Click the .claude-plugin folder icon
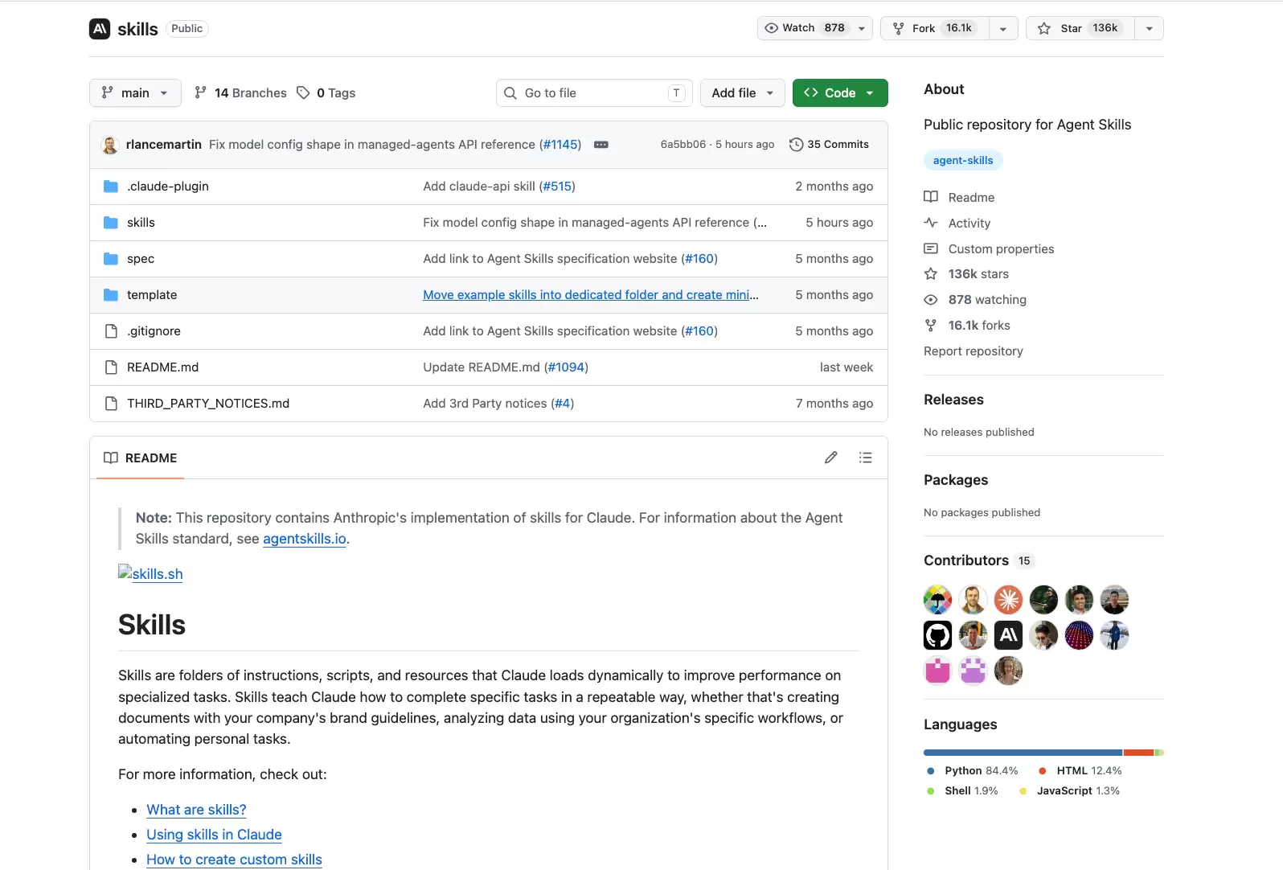The width and height of the screenshot is (1283, 870). click(x=111, y=187)
